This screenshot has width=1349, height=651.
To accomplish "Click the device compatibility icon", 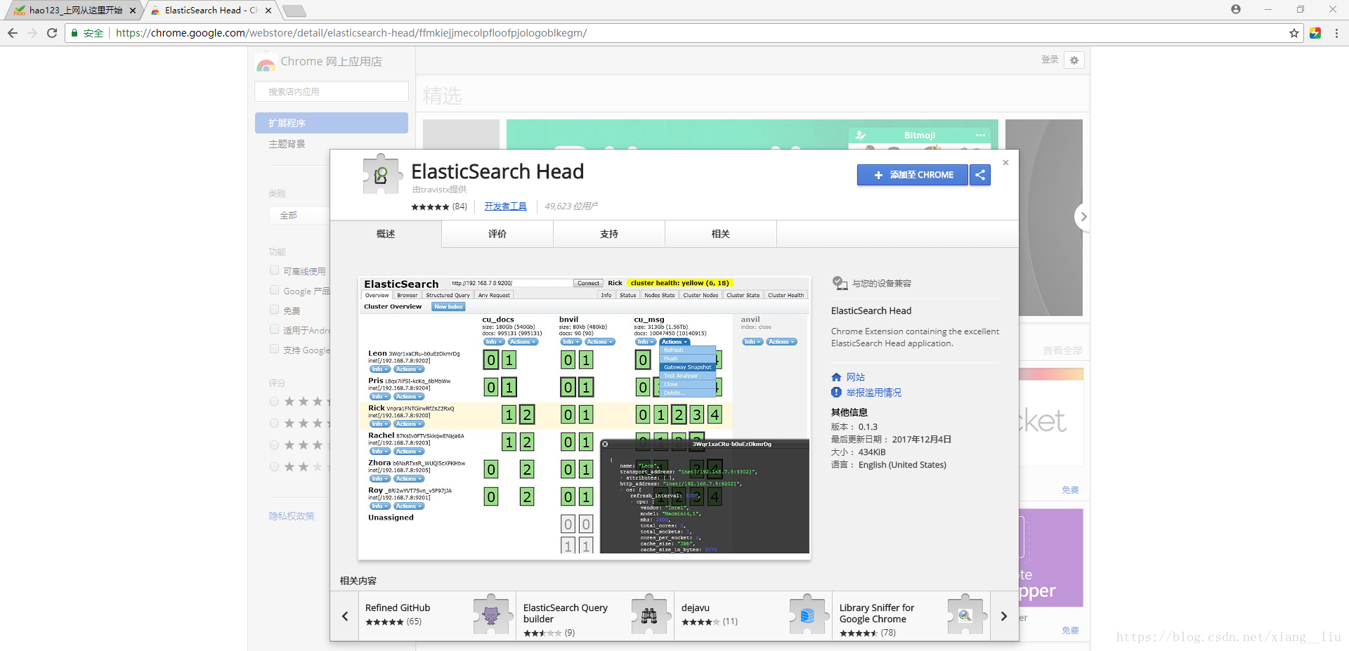I will pyautogui.click(x=840, y=283).
